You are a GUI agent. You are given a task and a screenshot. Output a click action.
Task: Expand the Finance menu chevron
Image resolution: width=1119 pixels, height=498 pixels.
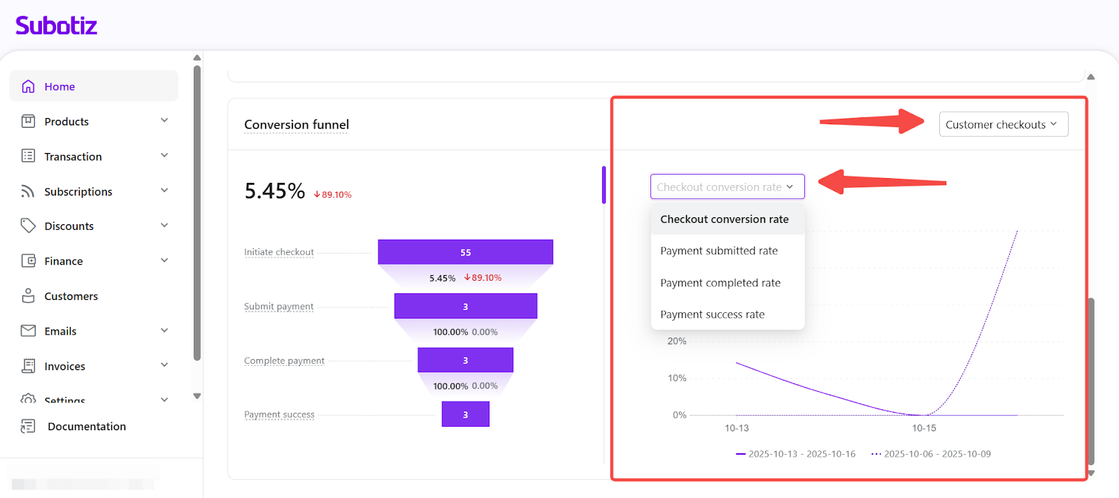click(x=164, y=261)
